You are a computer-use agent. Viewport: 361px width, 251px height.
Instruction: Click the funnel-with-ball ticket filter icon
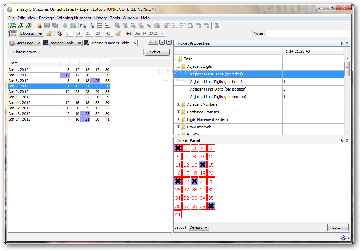(125, 25)
